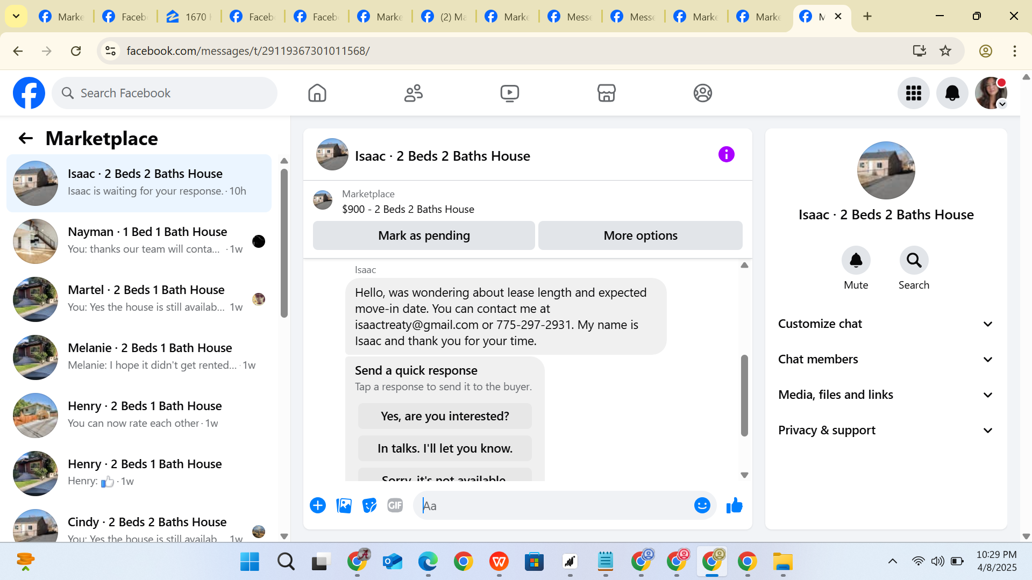Viewport: 1032px width, 580px height.
Task: Choose a GIF icon
Action: pyautogui.click(x=395, y=505)
